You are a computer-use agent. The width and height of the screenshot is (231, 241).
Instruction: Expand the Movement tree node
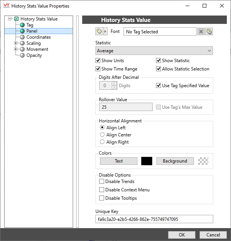pyautogui.click(x=16, y=49)
